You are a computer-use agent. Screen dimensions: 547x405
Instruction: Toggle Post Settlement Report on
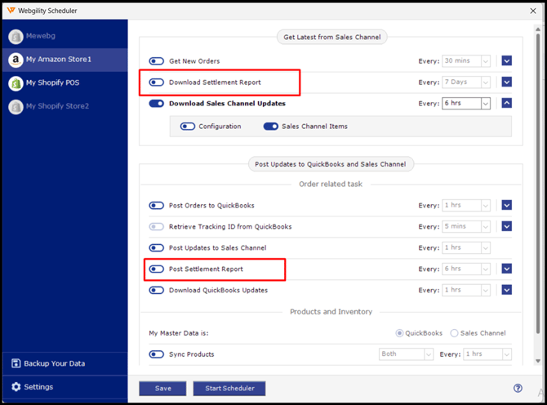coord(156,269)
